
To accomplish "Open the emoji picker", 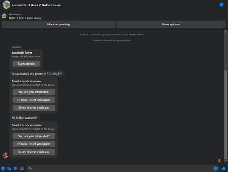I will tap(216, 168).
